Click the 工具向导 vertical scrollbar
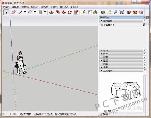 tap(145, 92)
